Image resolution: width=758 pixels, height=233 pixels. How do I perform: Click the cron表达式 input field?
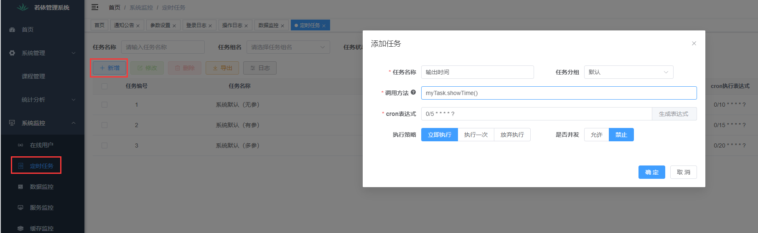tap(537, 114)
